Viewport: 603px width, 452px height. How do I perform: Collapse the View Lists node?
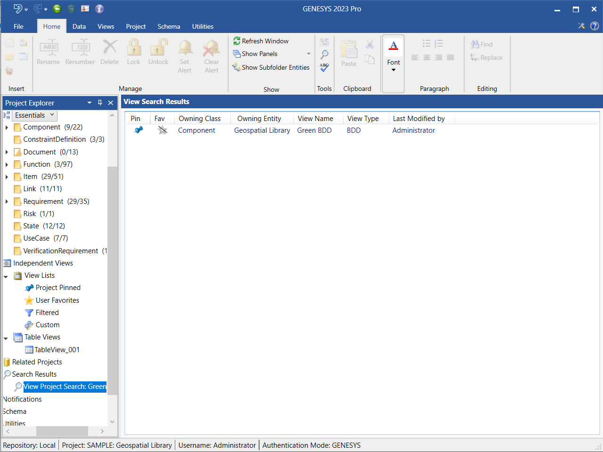[6, 276]
